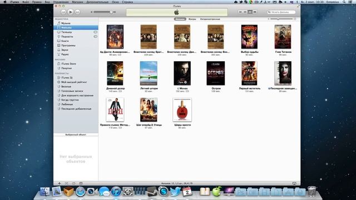This screenshot has height=200, width=356.
Task: Select Гнев Титанов movie poster
Action: 283,37
